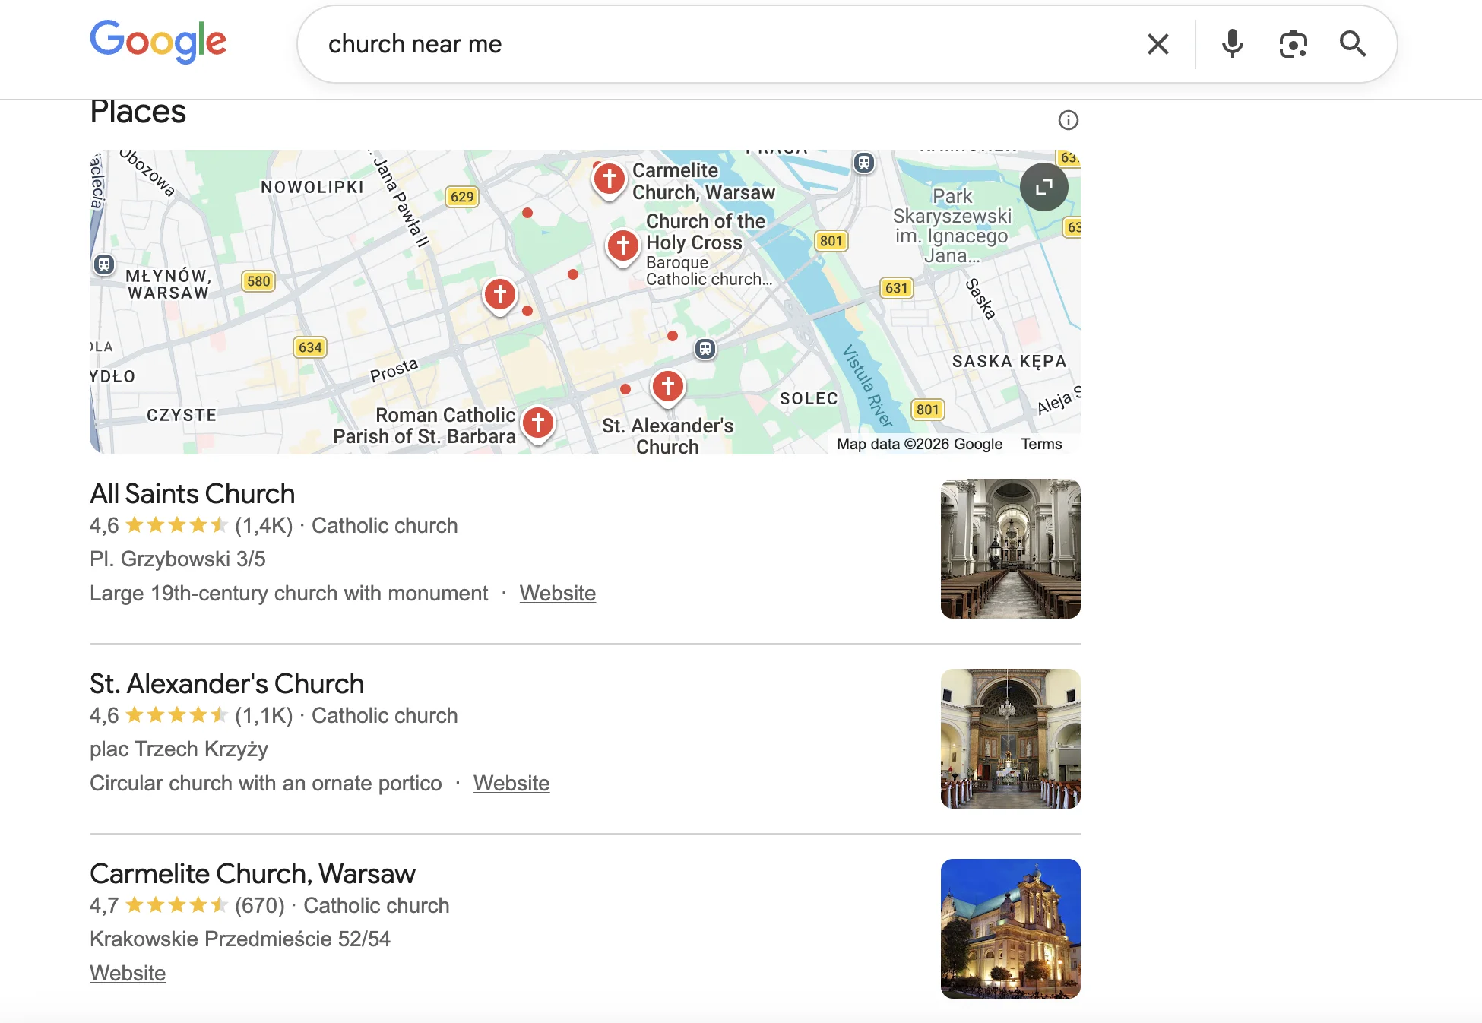Click transit station icon near Solec
The width and height of the screenshot is (1482, 1023).
coord(705,349)
